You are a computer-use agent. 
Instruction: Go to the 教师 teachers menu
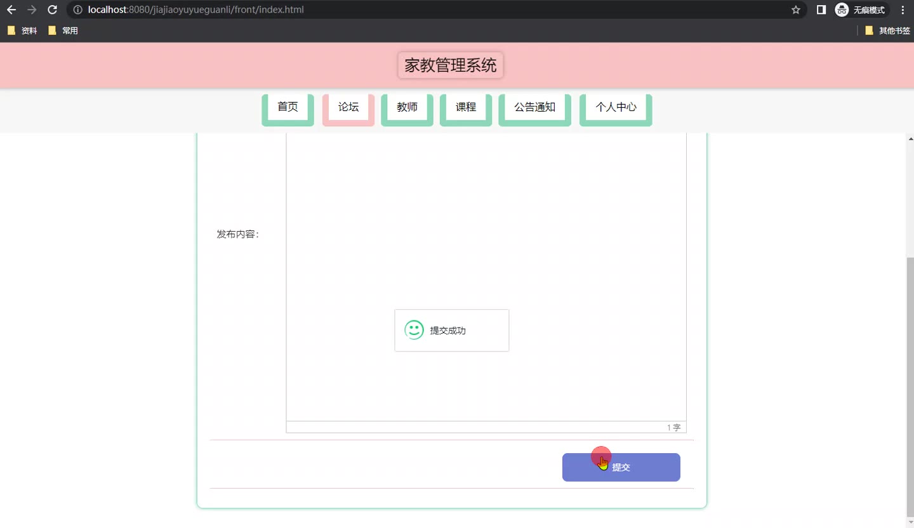click(x=407, y=107)
